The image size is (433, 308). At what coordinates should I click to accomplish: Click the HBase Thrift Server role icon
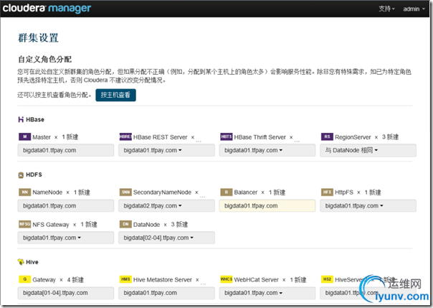click(226, 136)
